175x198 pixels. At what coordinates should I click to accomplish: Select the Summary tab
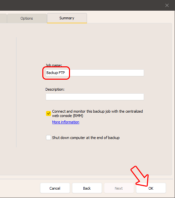[x=67, y=18]
